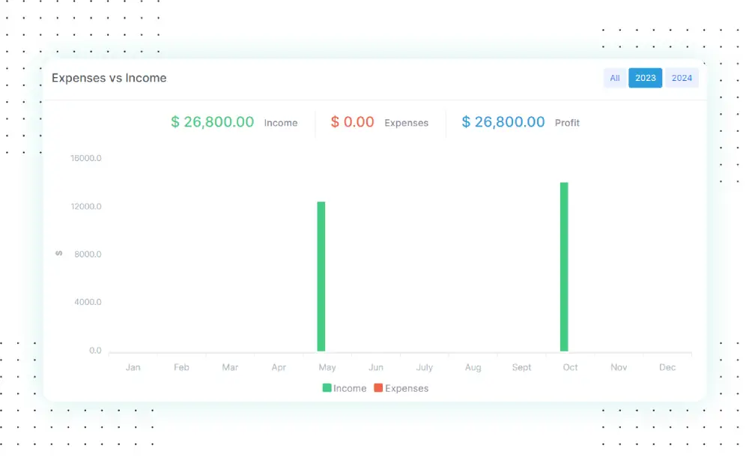This screenshot has width=749, height=460.
Task: Click the Income label next to the green total
Action: (x=281, y=123)
